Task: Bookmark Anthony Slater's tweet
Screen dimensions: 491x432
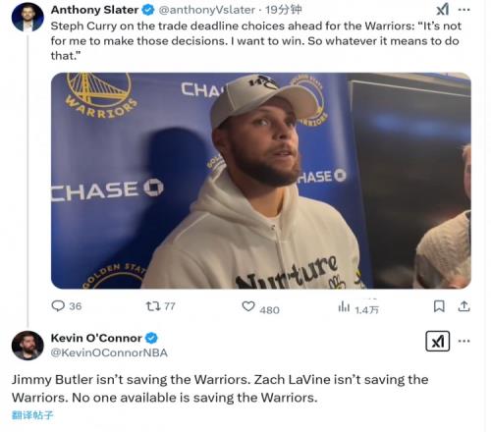Action: (x=439, y=306)
